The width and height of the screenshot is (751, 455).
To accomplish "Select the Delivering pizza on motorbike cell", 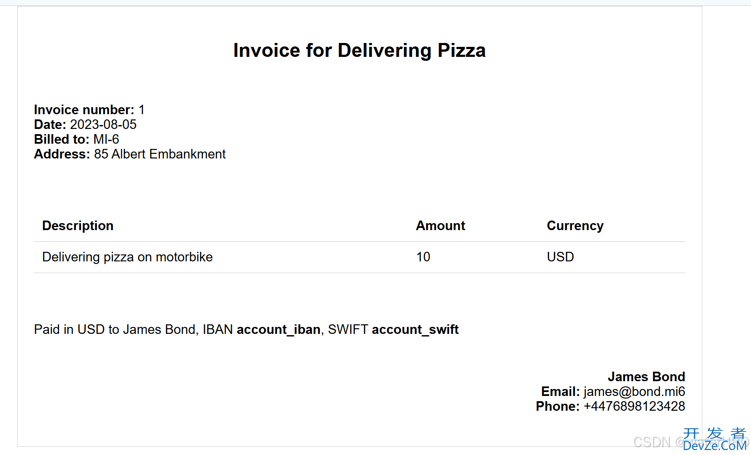I will point(127,257).
